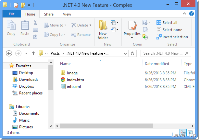Click the search magnifier icon
Screen dimensions: 199x140
click(186, 53)
